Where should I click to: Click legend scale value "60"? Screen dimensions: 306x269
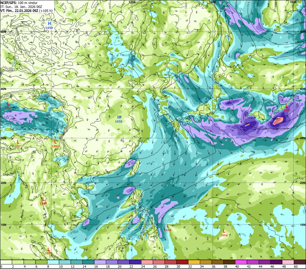pyautogui.click(x=296, y=267)
